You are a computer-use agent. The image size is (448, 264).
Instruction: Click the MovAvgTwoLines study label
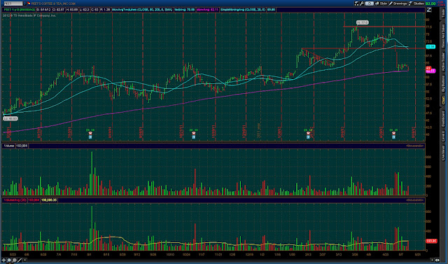(x=142, y=10)
